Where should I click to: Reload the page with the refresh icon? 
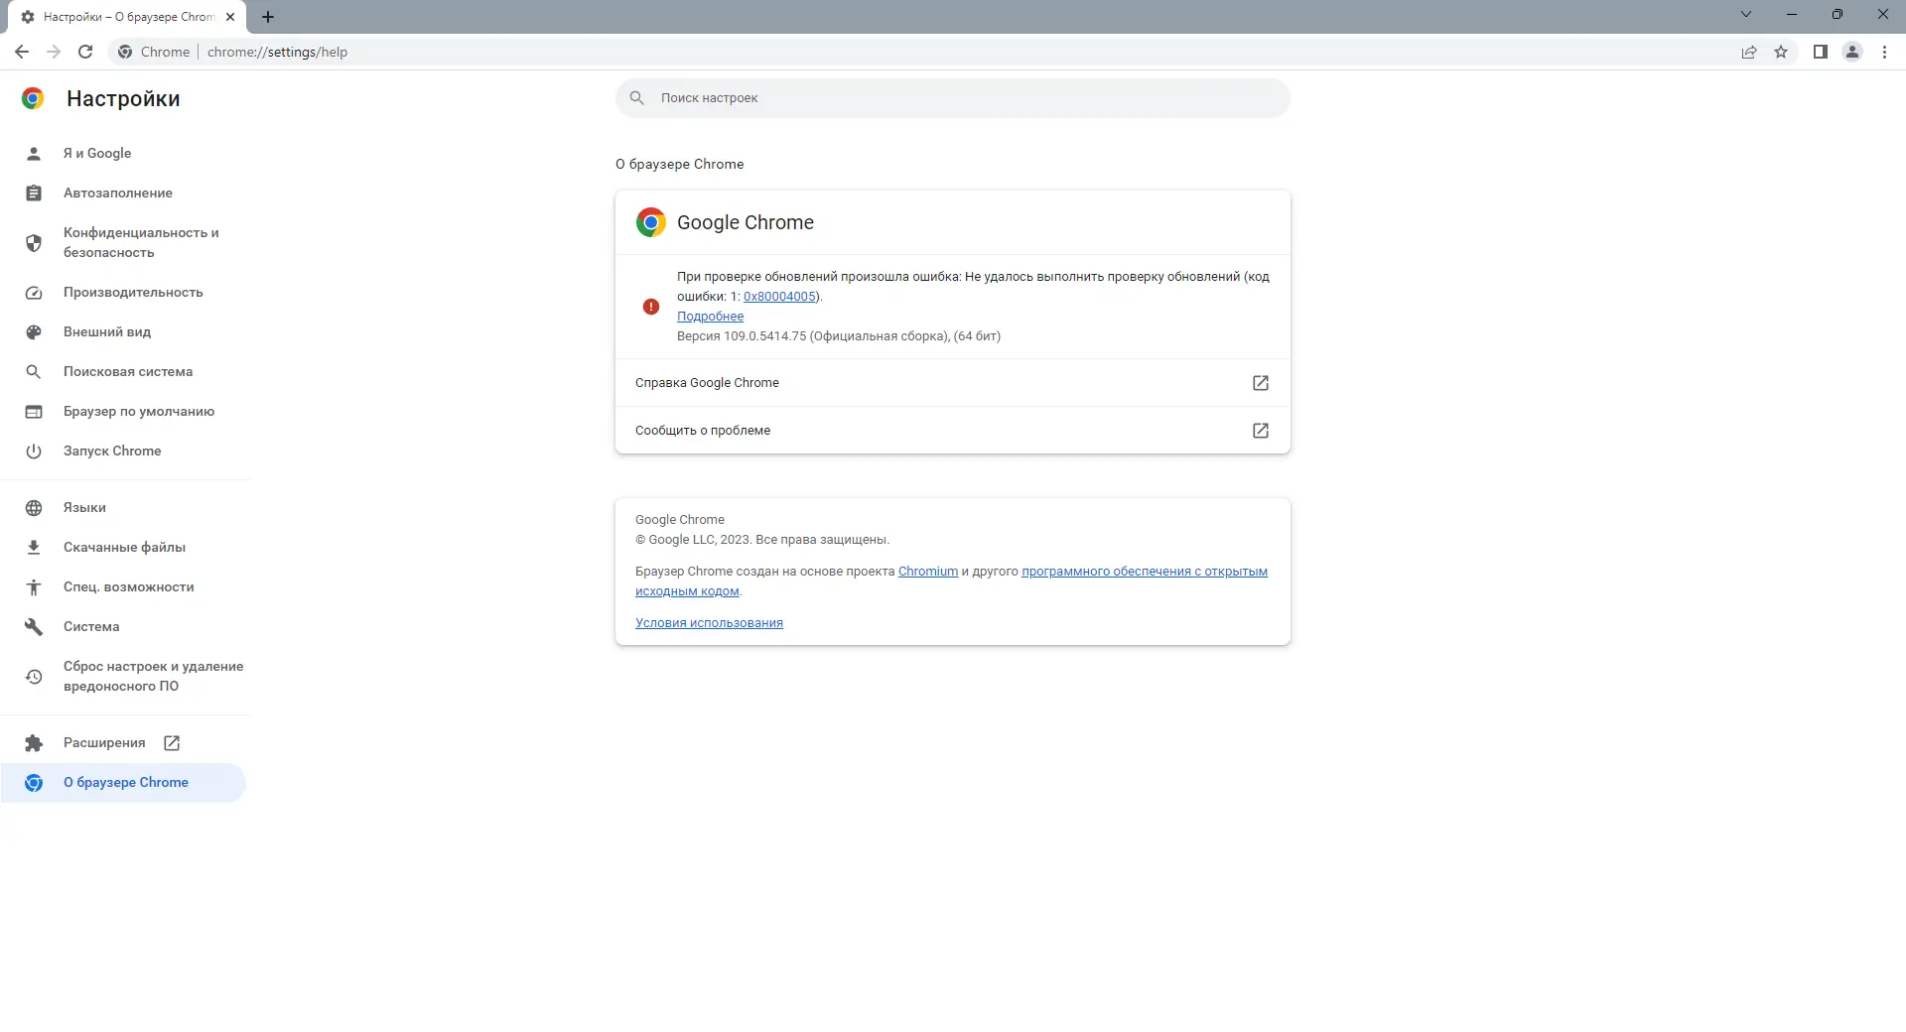(85, 52)
